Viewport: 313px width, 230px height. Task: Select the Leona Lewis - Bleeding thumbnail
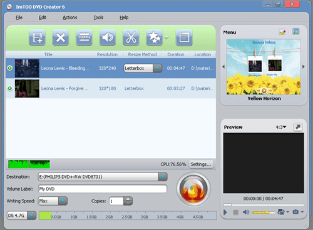(x=27, y=68)
